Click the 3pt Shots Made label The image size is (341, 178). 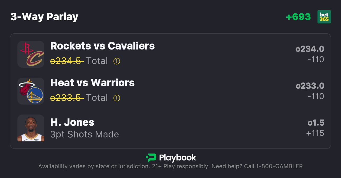[x=85, y=134]
